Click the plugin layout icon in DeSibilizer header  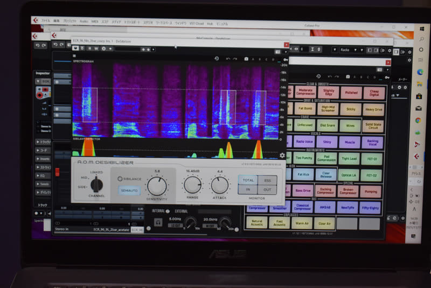(x=278, y=52)
